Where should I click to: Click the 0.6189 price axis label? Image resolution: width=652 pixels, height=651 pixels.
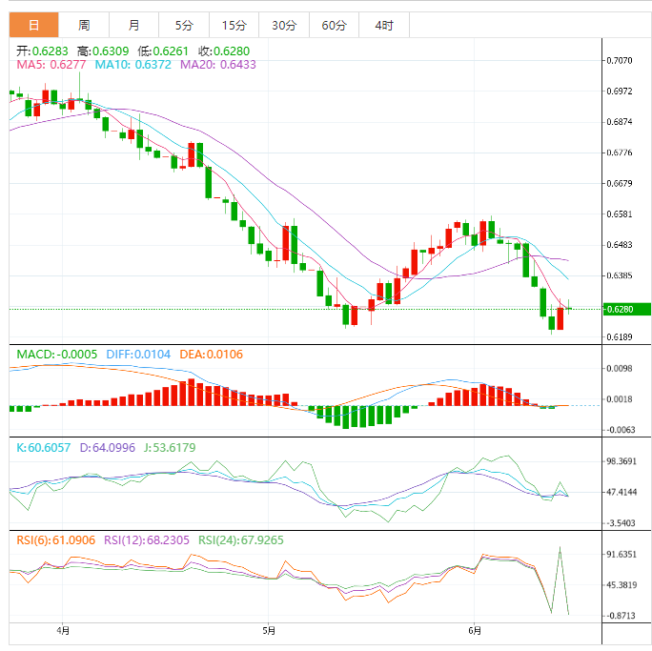point(620,336)
